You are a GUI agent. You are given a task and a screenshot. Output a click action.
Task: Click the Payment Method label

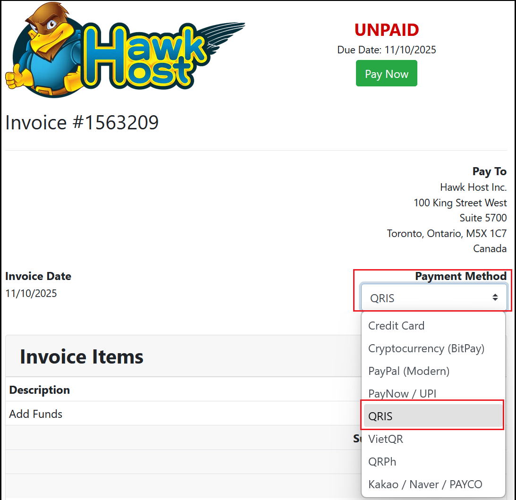tap(460, 276)
